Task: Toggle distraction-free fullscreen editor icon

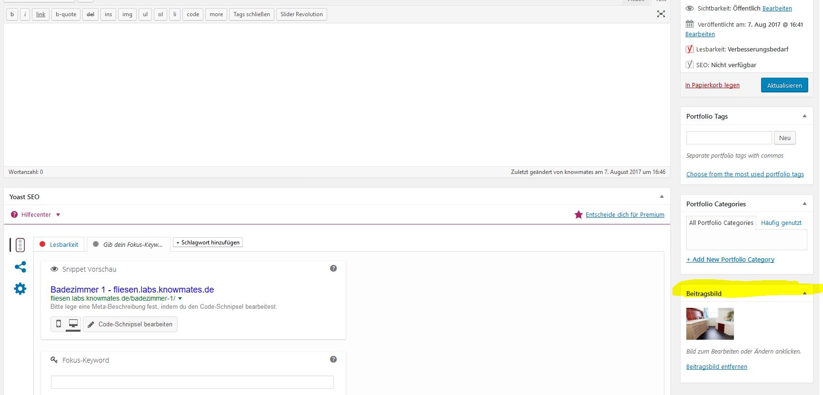Action: click(x=661, y=14)
